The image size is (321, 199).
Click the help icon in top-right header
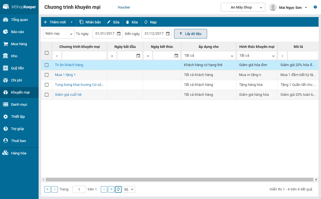tap(315, 7)
